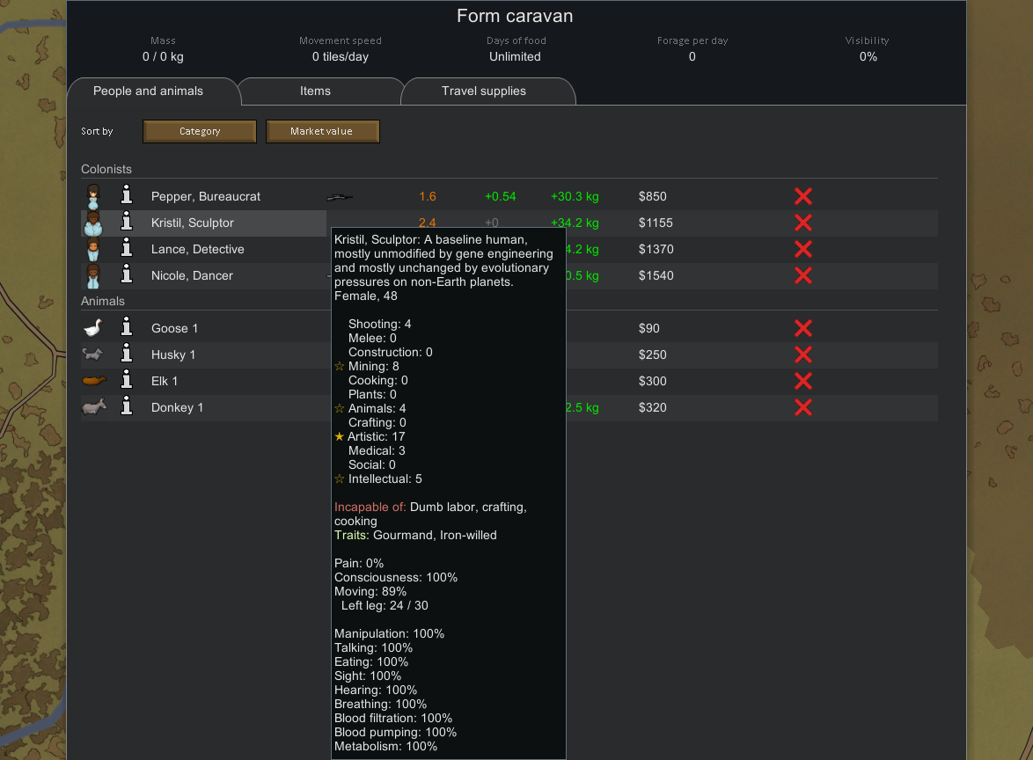1033x760 pixels.
Task: Click Kristil's colonist portrait
Action: click(x=93, y=223)
